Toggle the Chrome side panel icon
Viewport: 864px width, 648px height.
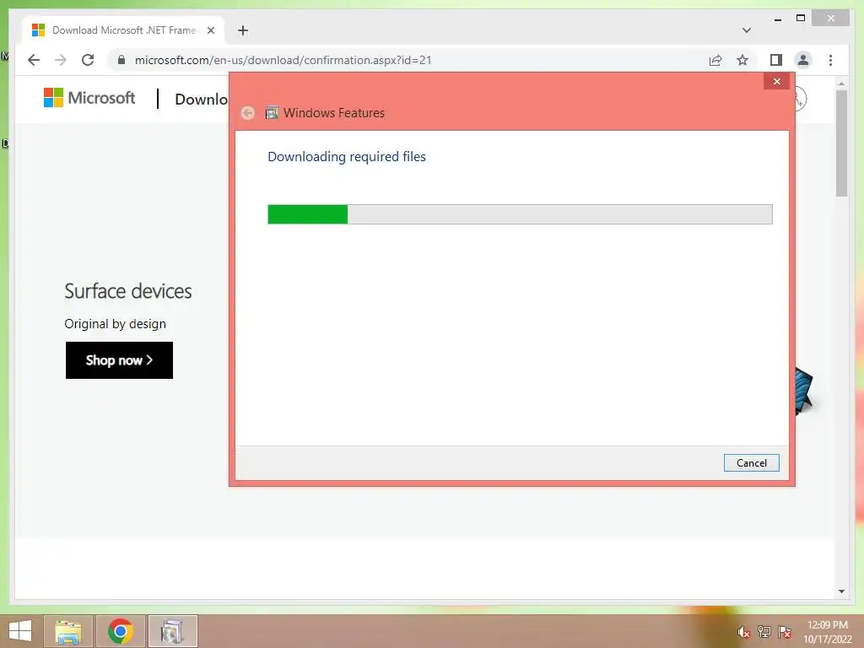click(x=776, y=60)
